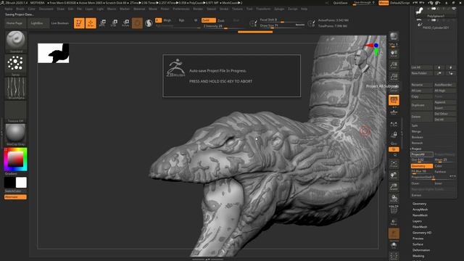Click the Frame mesh icon
The image size is (464, 261).
click(394, 164)
